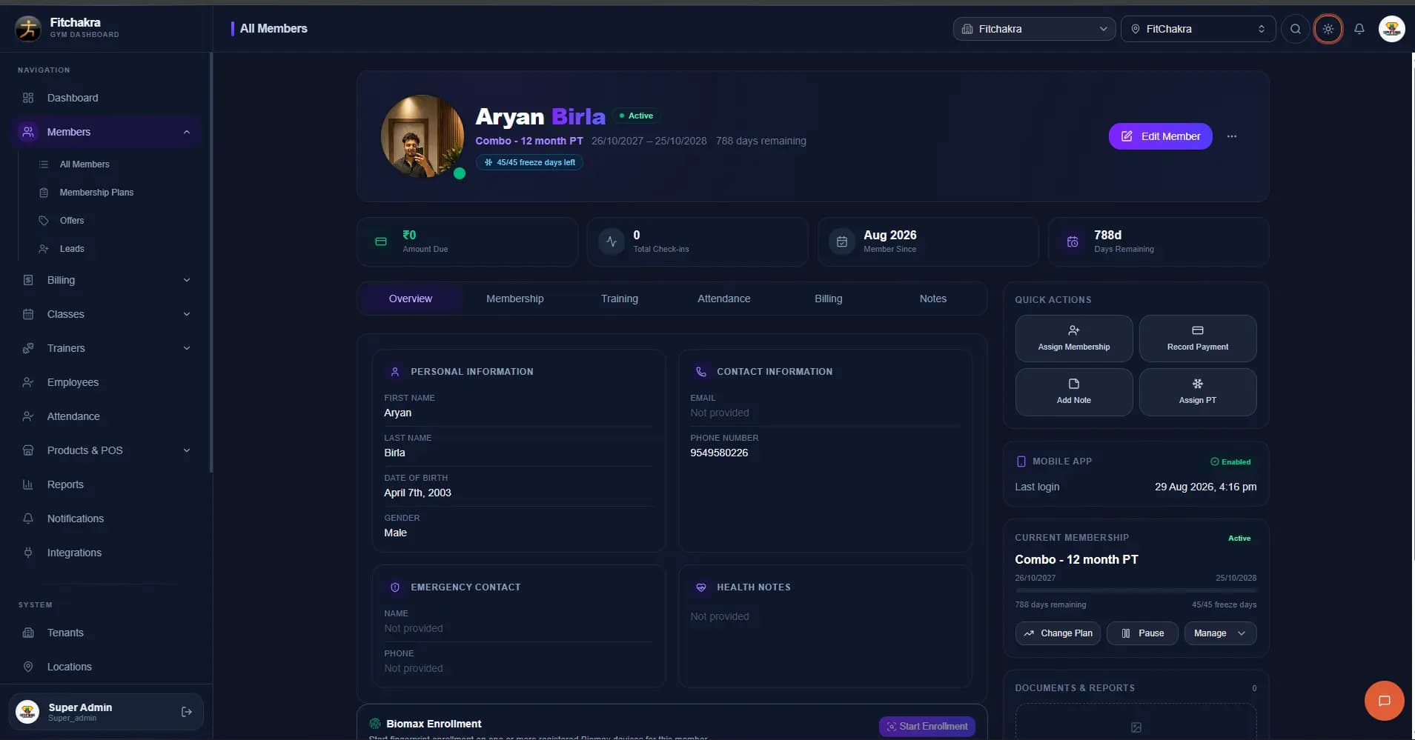This screenshot has width=1415, height=740.
Task: Click the phone number 9549580226
Action: 719,453
